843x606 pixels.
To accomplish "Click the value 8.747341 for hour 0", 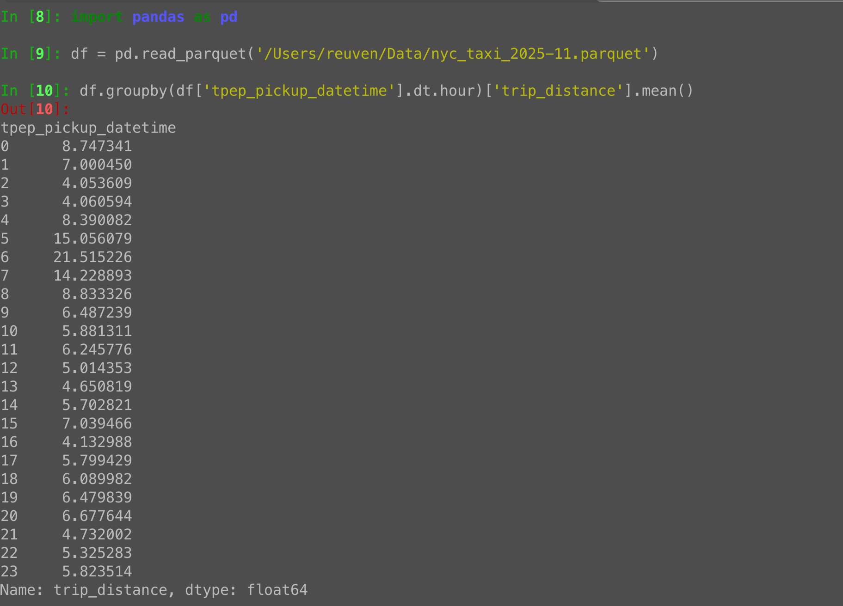I will [x=97, y=147].
